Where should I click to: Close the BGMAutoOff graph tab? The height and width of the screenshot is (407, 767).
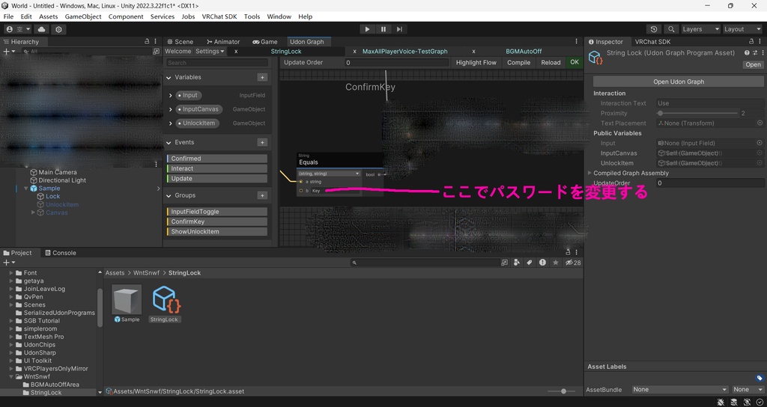coord(473,52)
